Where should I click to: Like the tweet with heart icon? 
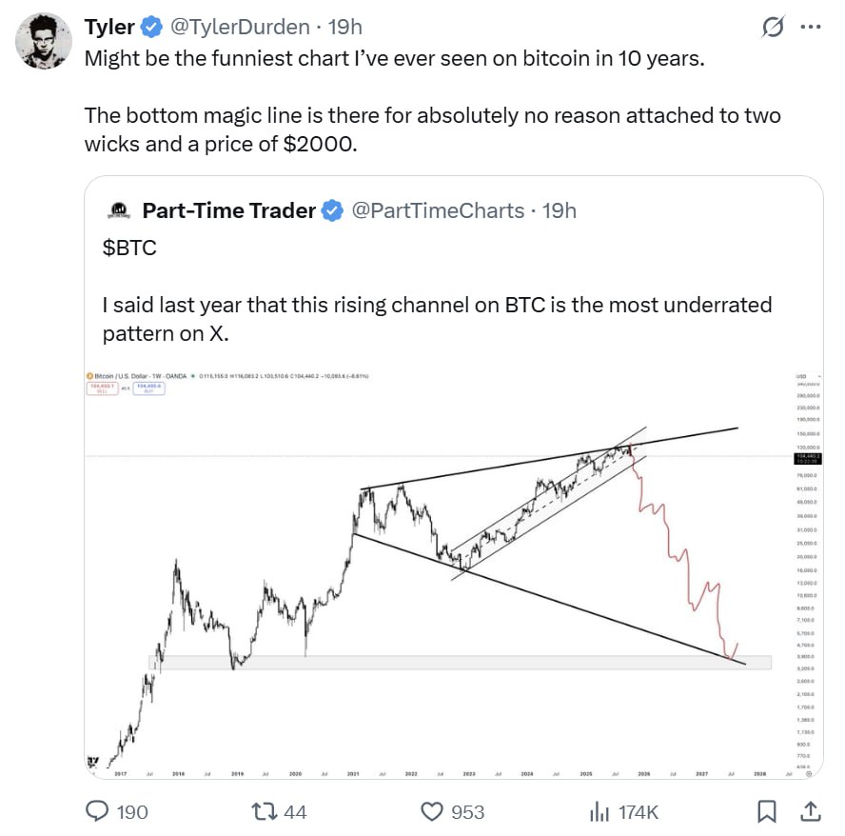click(x=433, y=811)
